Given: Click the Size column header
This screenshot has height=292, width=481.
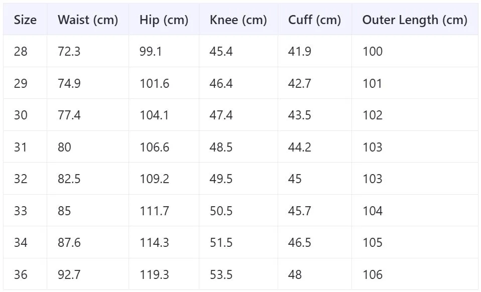Looking at the screenshot, I should point(25,20).
